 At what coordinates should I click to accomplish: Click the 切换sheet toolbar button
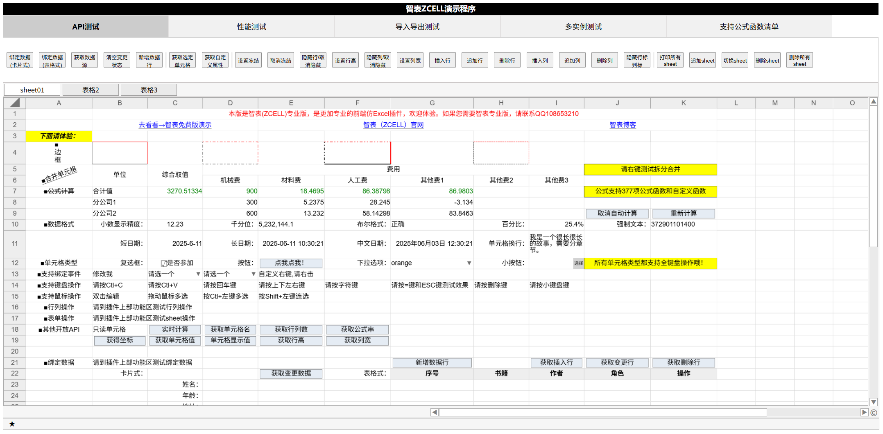735,61
